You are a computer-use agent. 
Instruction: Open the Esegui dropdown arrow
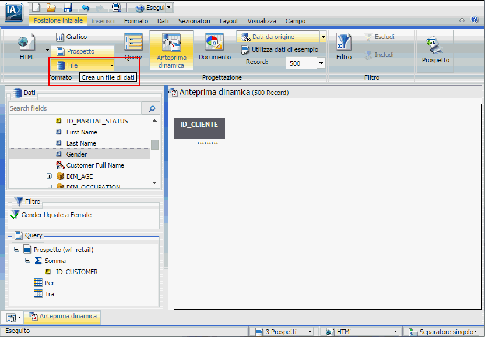point(169,8)
